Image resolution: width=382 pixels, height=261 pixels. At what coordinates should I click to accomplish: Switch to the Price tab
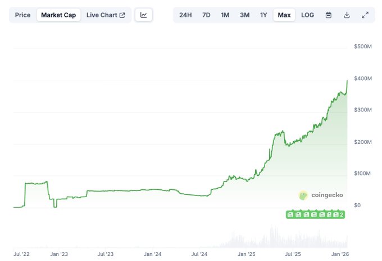22,15
